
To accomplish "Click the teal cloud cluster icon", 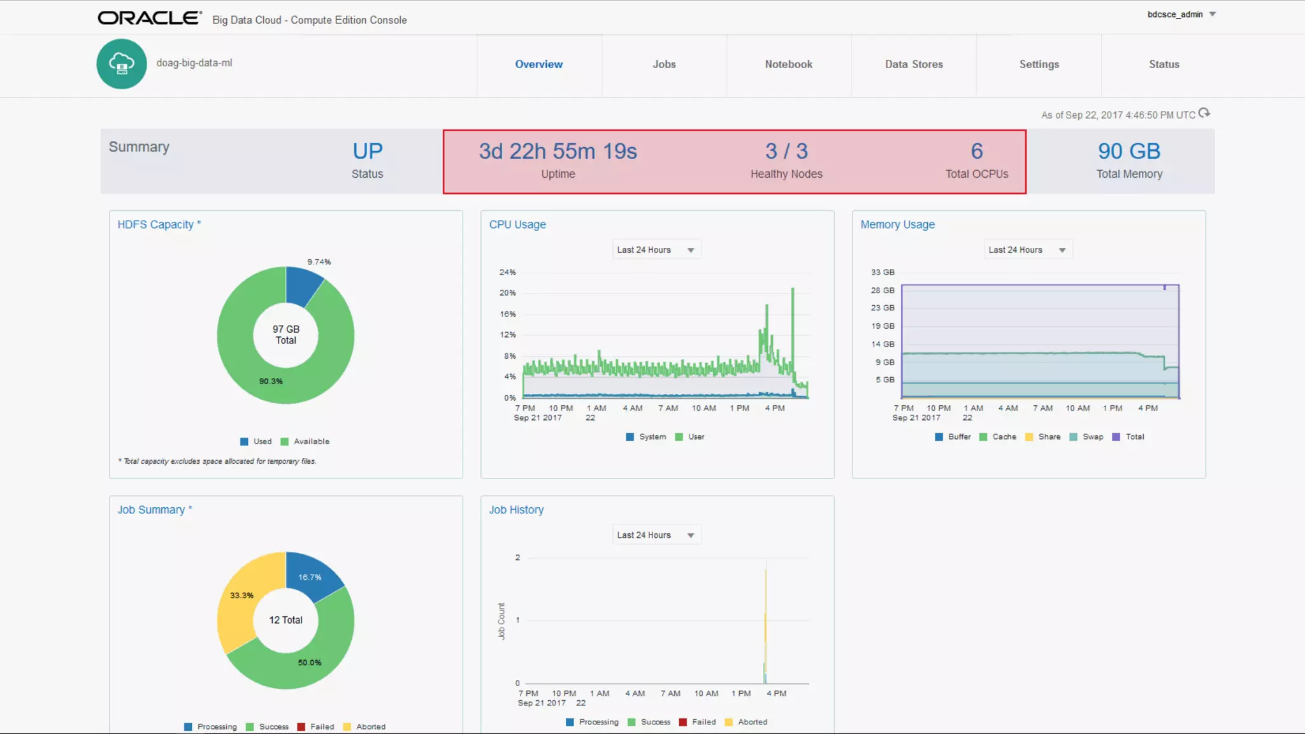I will click(x=122, y=64).
